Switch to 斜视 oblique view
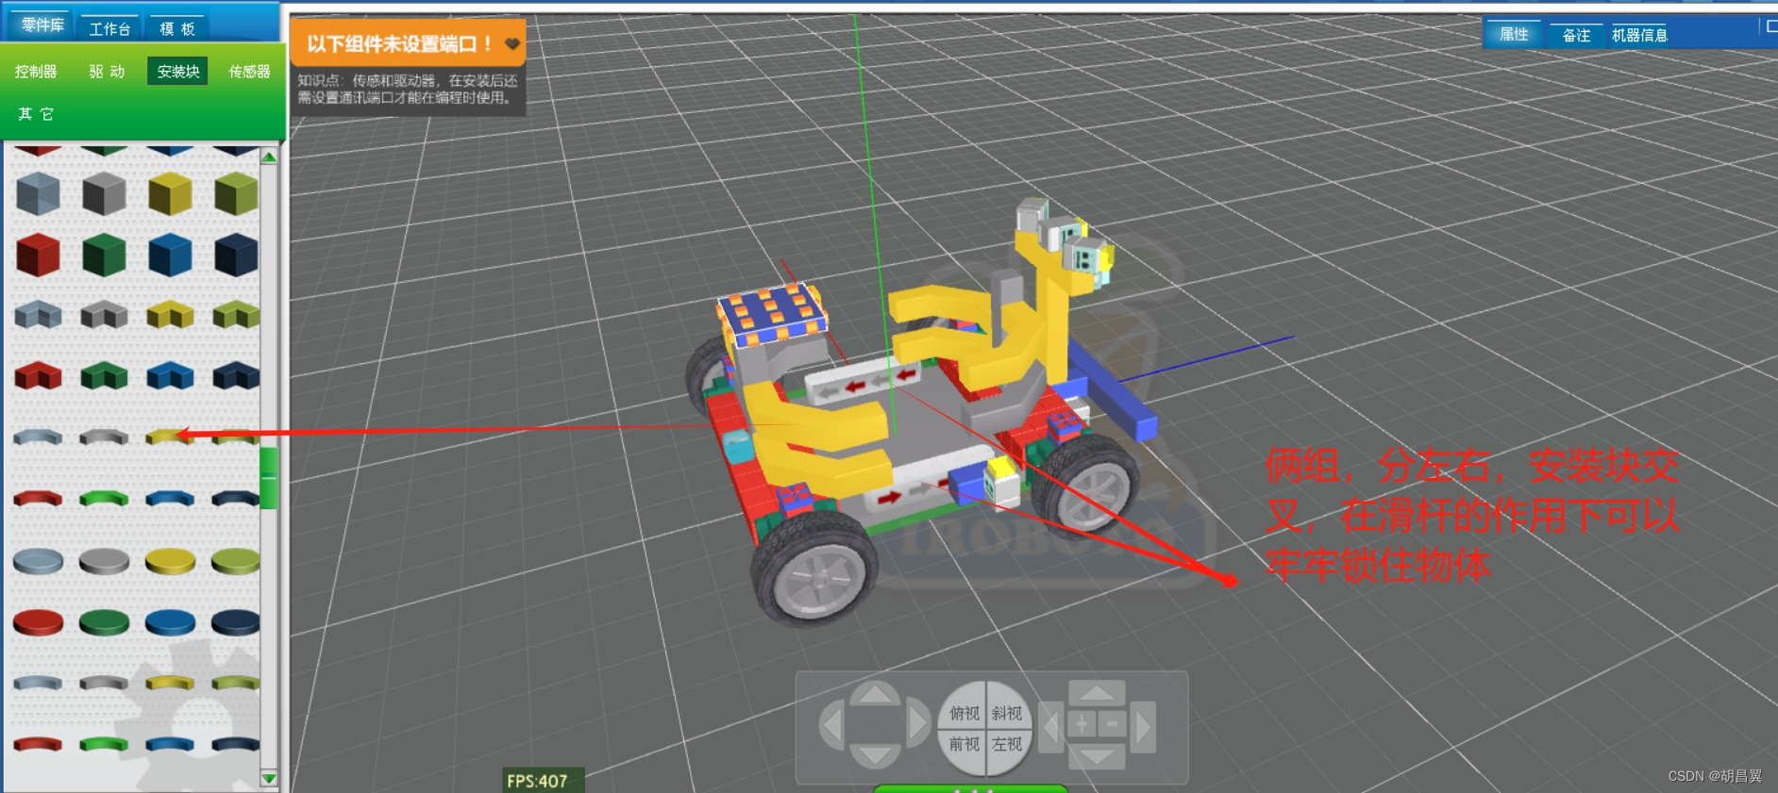Screen dimensions: 1778x793 pos(1007,713)
